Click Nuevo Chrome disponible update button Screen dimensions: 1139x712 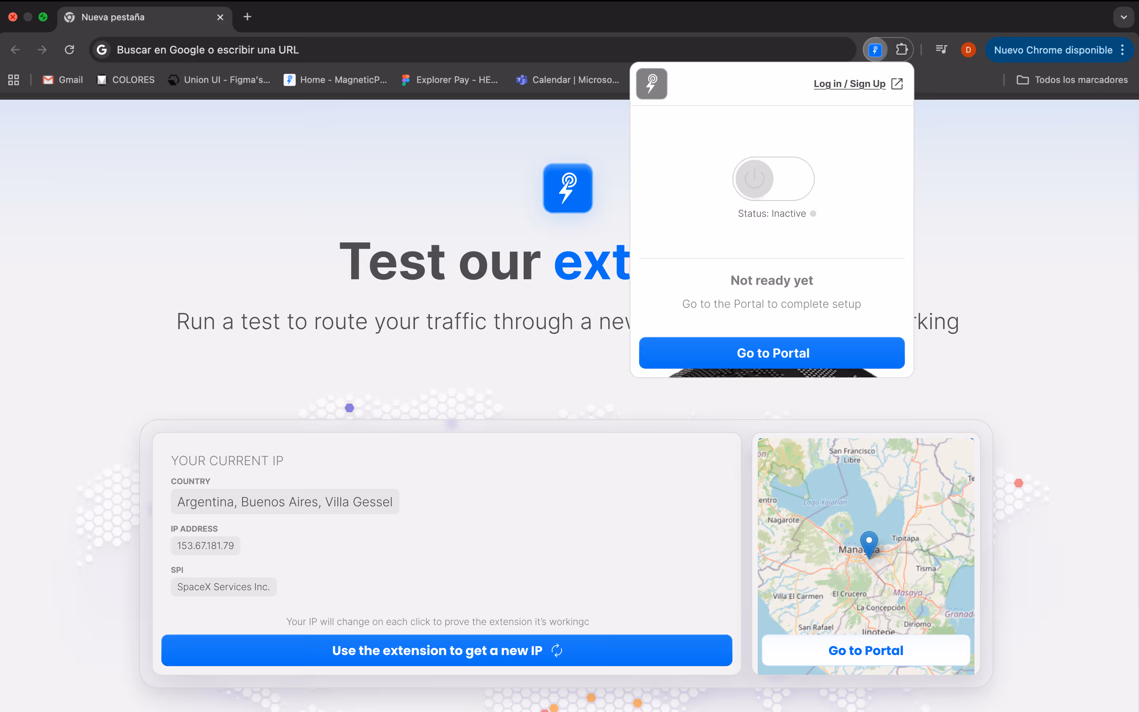(1053, 50)
